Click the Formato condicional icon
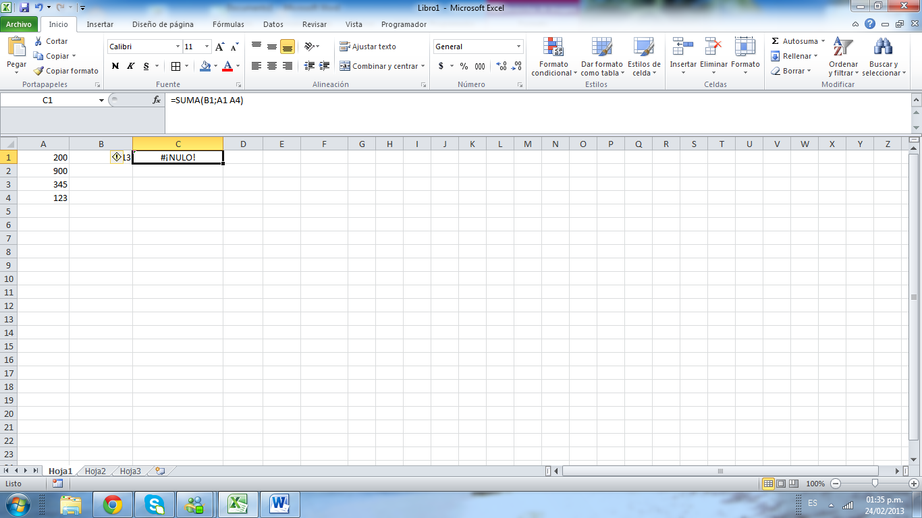This screenshot has width=922, height=518. (553, 47)
